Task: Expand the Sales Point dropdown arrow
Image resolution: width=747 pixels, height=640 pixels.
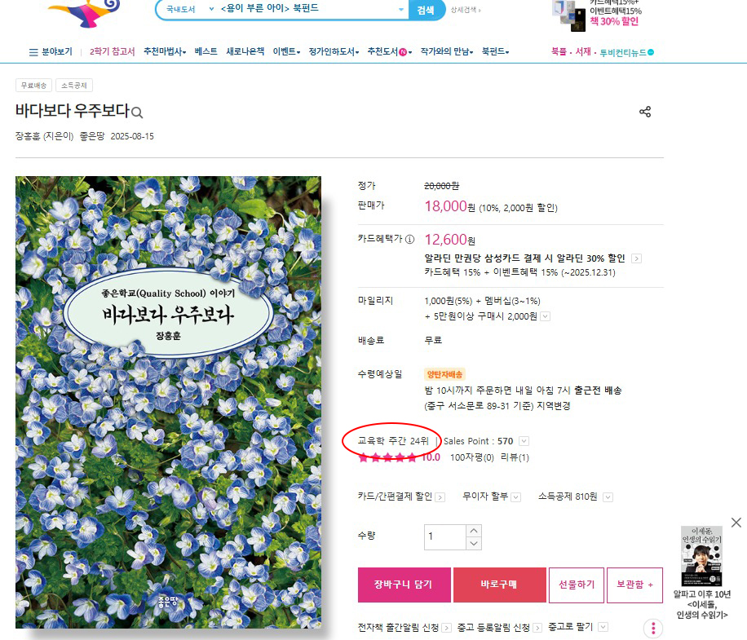Action: click(524, 441)
